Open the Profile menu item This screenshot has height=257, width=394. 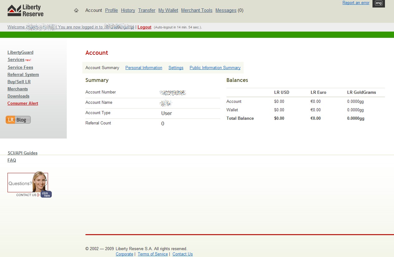111,10
